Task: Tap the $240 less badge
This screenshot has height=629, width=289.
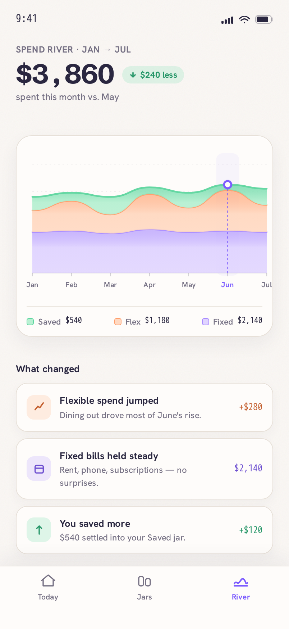Action: coord(153,75)
